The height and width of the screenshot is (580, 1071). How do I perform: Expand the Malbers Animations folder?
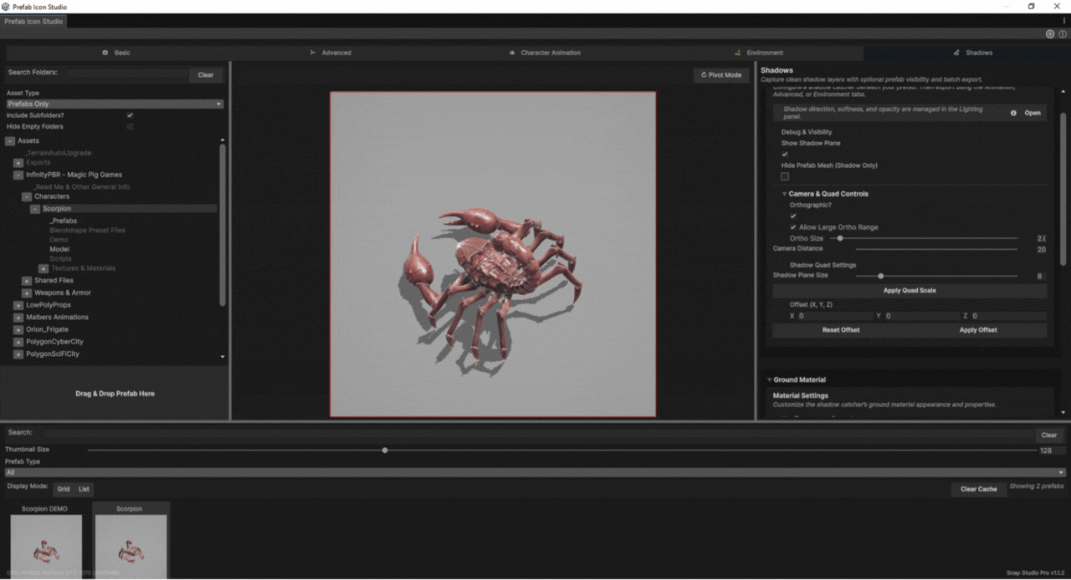18,318
